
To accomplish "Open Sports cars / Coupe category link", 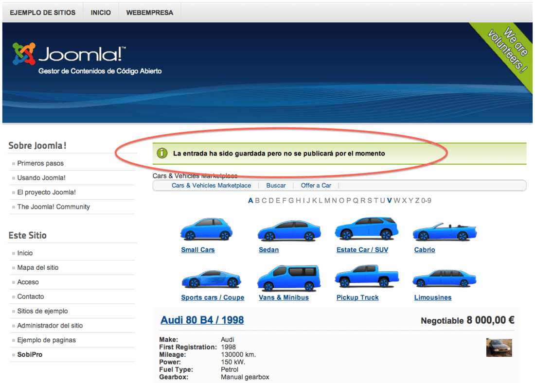I will click(213, 297).
